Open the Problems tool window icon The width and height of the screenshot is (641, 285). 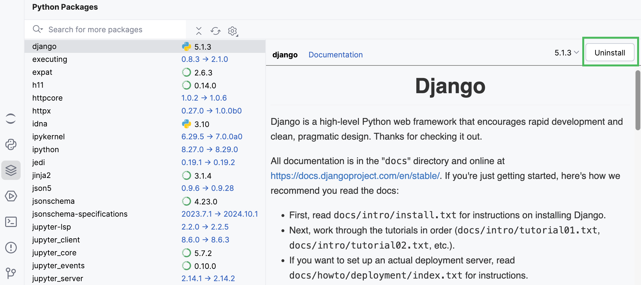[11, 248]
